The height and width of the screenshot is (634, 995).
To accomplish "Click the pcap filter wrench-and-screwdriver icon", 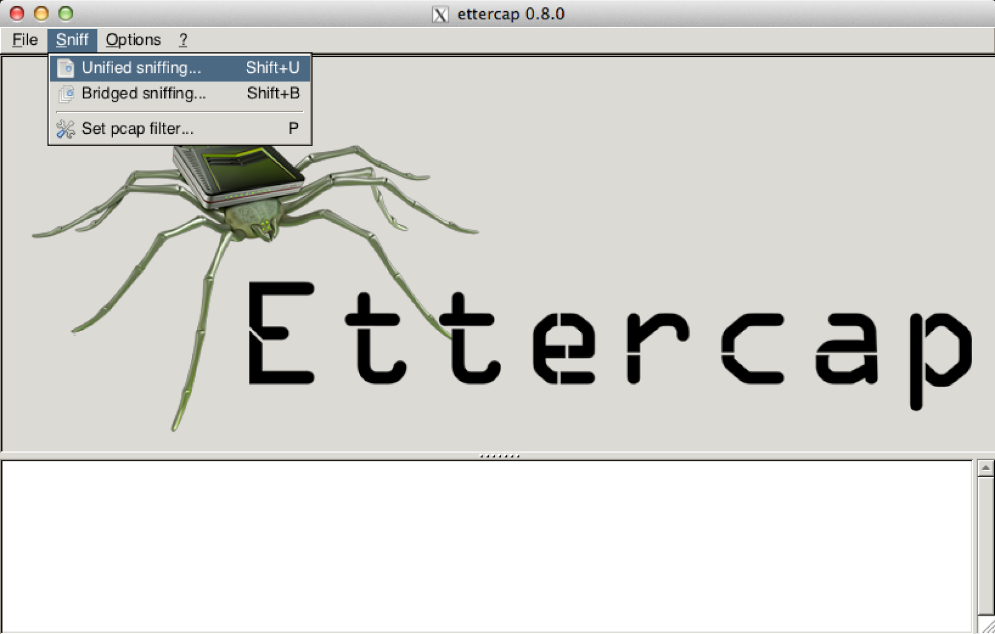I will 66,129.
